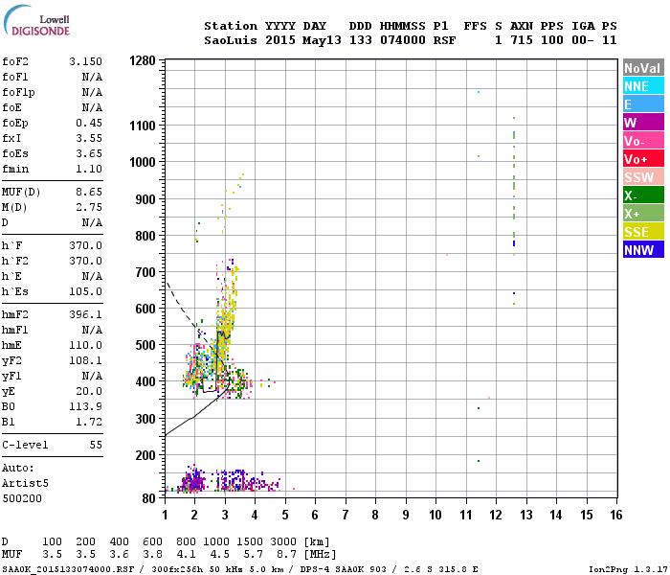Click the 3000 km distance entry
This screenshot has width=670, height=575.
point(283,541)
